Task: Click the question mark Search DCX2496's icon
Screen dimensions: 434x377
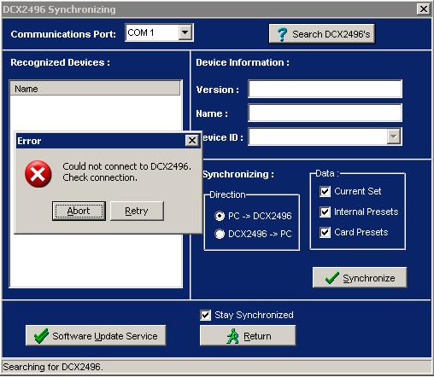Action: 282,34
